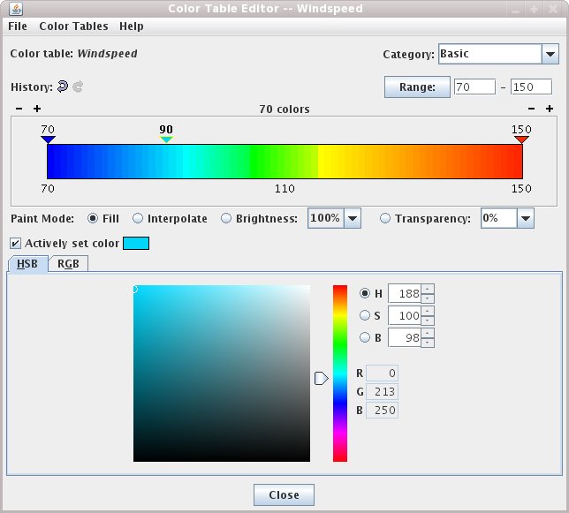Screen dimensions: 569x513
Task: Click the undo history arrow icon
Action: [62, 87]
